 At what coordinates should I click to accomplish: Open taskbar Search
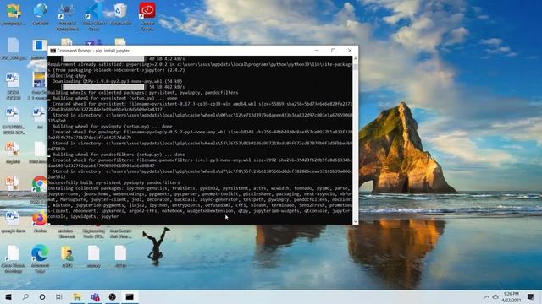(x=25, y=296)
